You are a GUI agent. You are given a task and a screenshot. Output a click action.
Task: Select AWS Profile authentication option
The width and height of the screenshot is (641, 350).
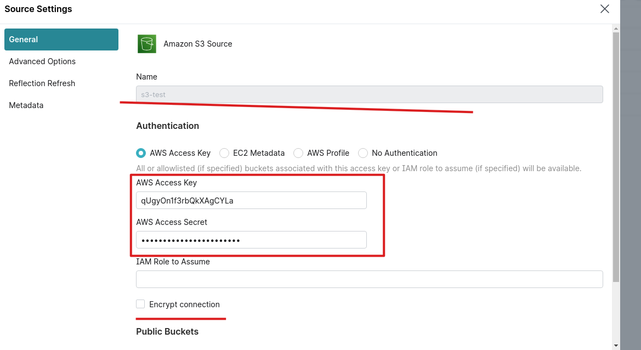298,153
